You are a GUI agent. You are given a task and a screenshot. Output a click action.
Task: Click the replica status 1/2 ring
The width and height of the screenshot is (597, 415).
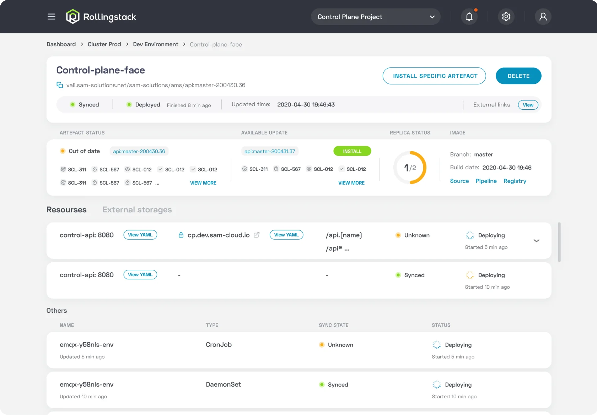[x=410, y=168]
